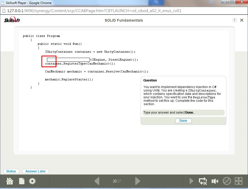
Task: Click the disabled captions circle icon
Action: click(227, 181)
